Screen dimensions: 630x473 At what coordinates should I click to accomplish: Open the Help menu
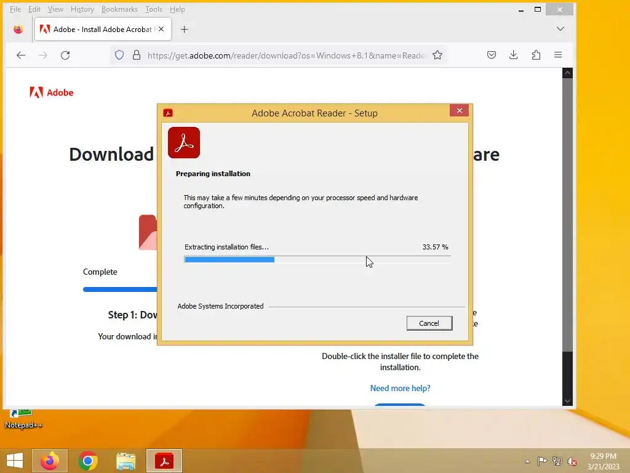click(177, 9)
